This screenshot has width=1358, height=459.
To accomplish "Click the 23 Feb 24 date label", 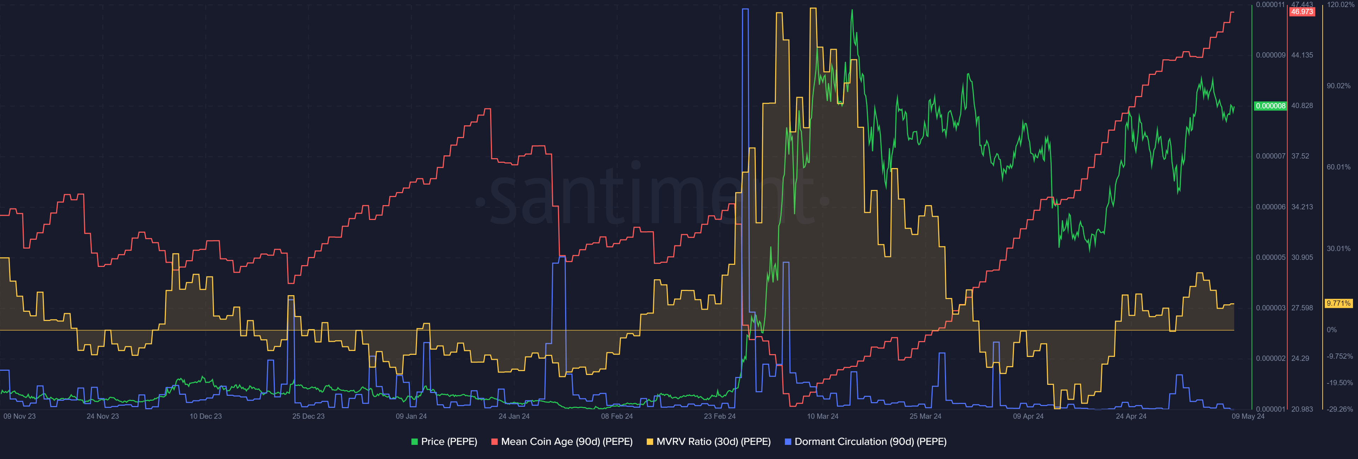I will point(720,416).
